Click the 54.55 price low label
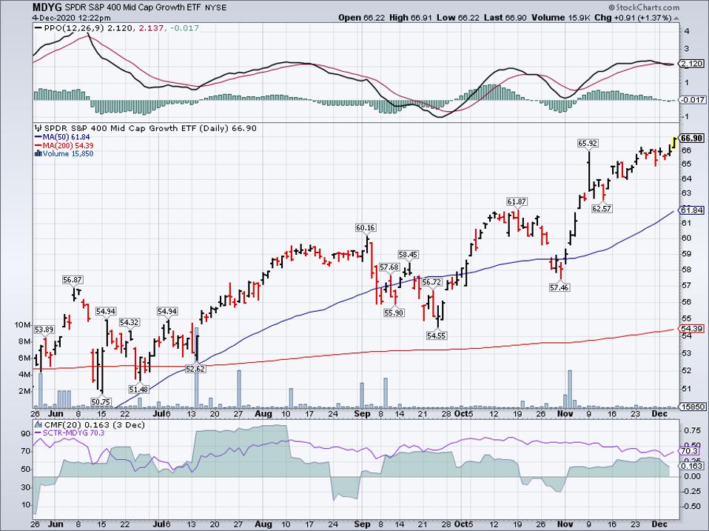Viewport: 709px width, 531px height. coord(437,335)
